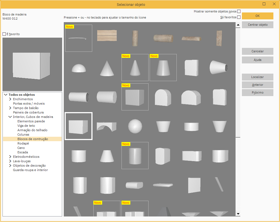Check Mostrar somente objetos novos
This screenshot has height=222, width=280.
coord(239,11)
